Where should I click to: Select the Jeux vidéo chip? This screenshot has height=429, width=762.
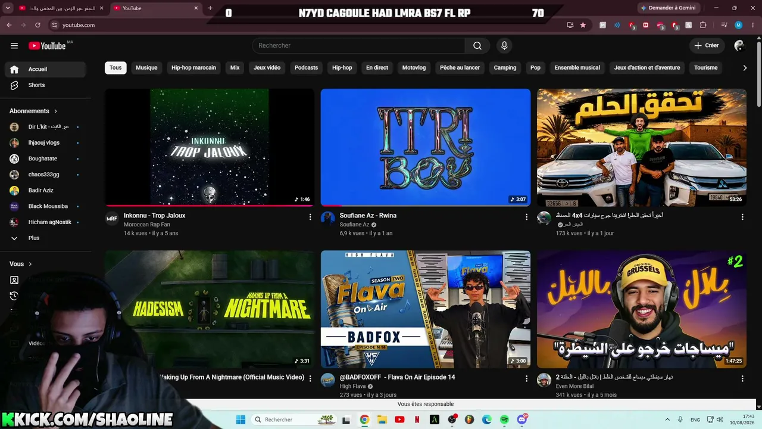pos(267,68)
